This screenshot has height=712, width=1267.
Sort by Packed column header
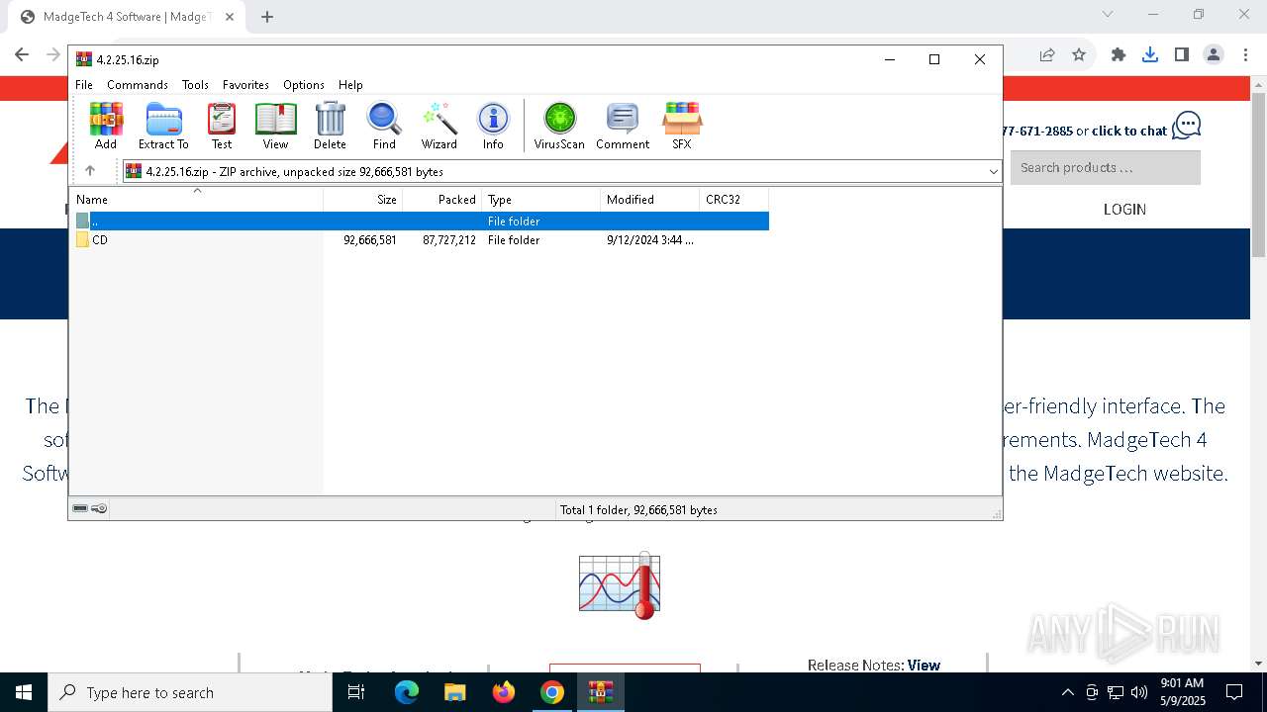tap(442, 200)
